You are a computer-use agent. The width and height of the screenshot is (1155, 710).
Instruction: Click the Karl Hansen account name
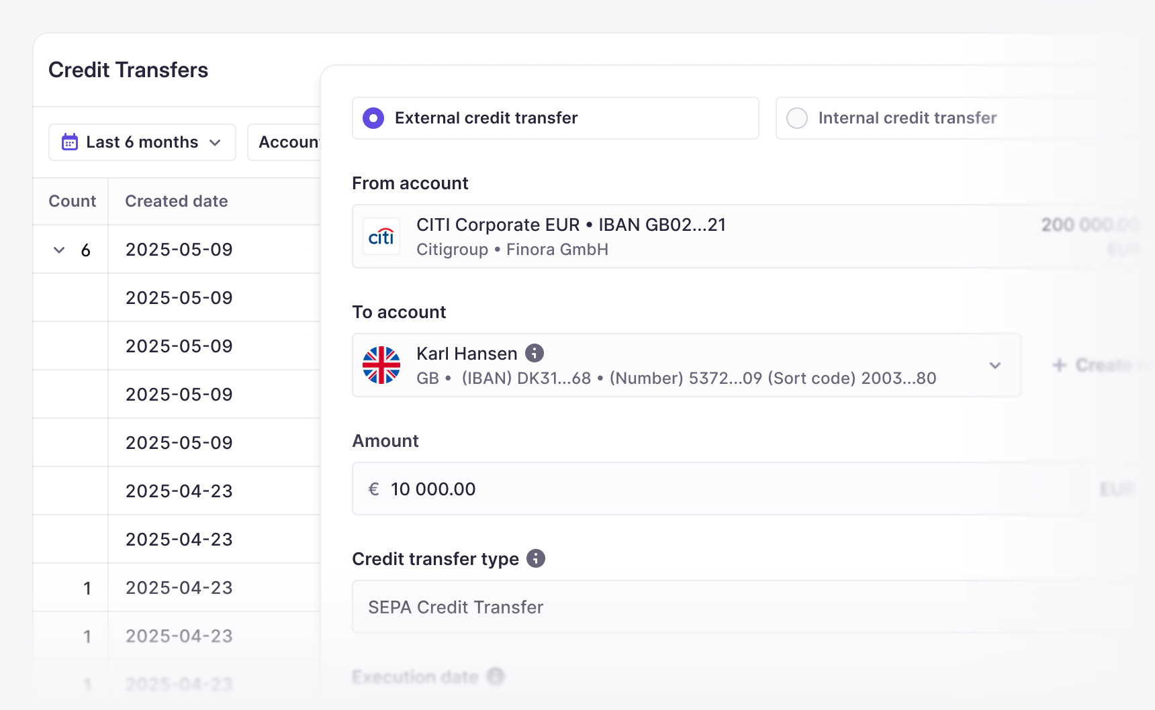[467, 354]
